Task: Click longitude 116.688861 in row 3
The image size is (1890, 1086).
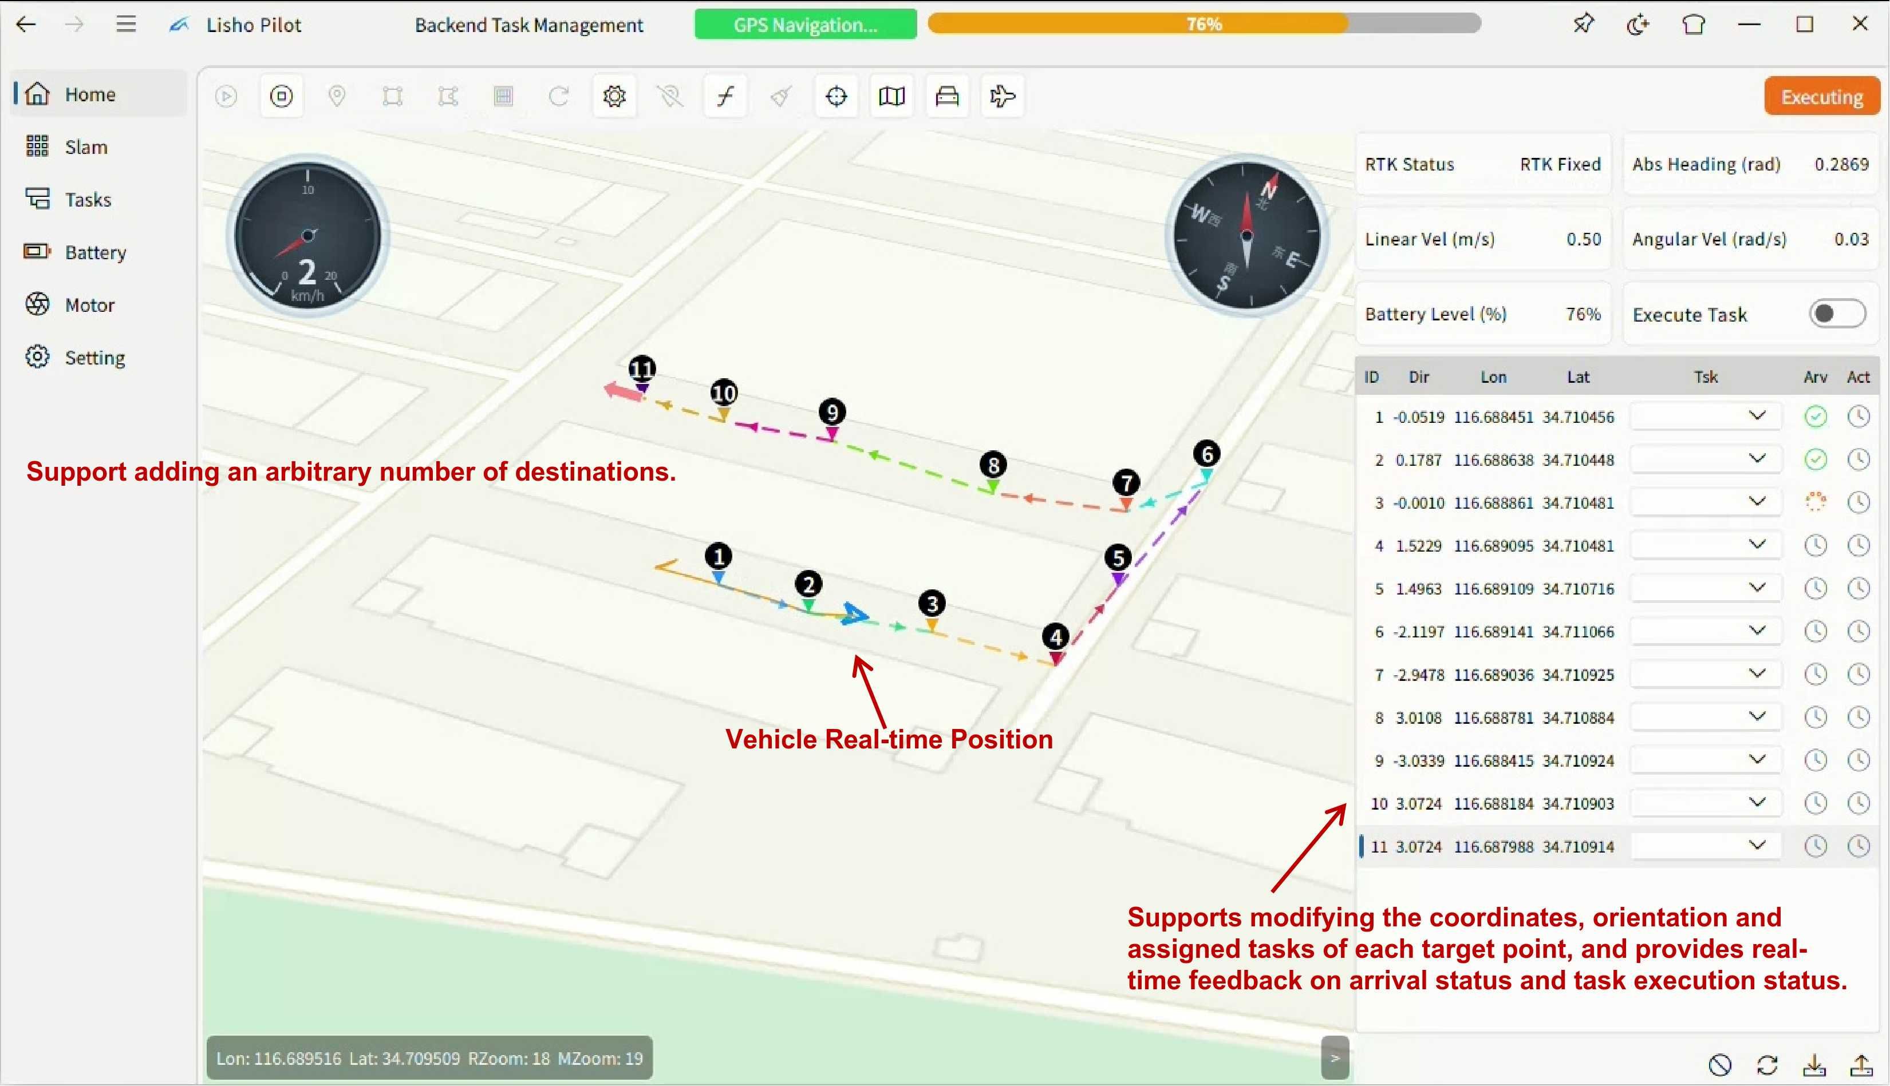Action: pos(1493,503)
